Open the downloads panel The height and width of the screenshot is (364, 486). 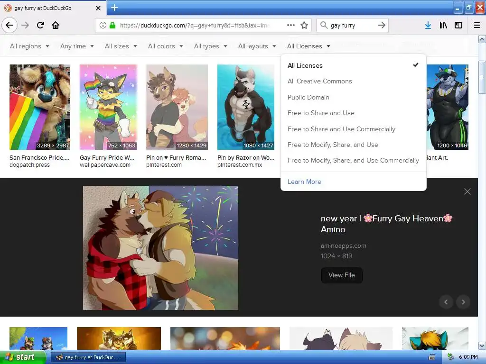pyautogui.click(x=428, y=26)
